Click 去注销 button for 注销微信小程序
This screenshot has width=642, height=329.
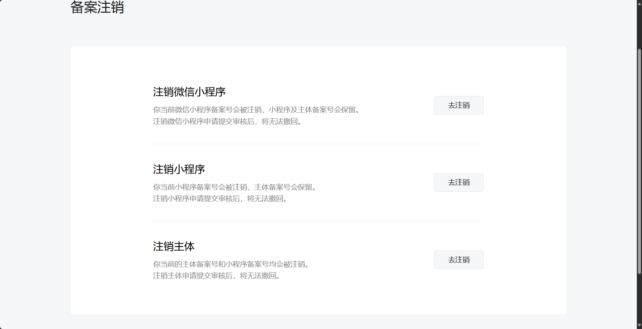coord(459,105)
